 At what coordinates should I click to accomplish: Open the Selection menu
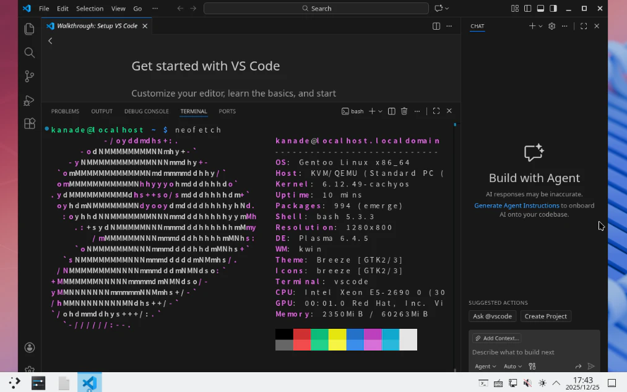[90, 9]
